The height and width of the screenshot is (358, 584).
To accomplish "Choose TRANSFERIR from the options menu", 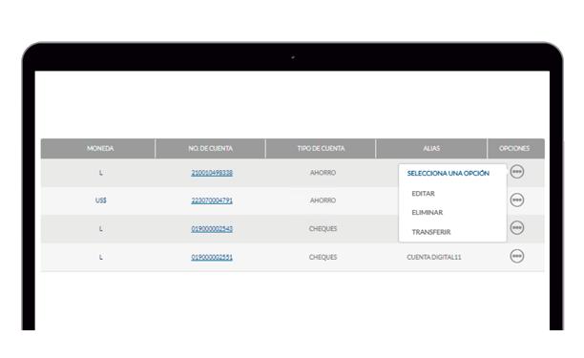I will coord(431,232).
